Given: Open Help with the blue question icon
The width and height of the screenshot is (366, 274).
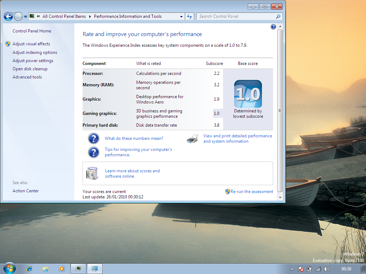Looking at the screenshot, I should tap(273, 27).
